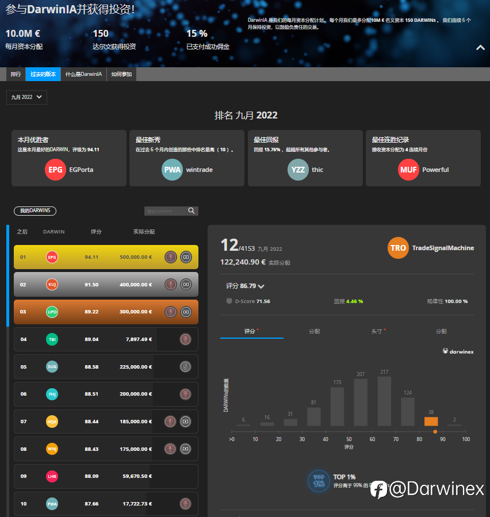Open the 什么是DarwinIA tab

coord(84,74)
